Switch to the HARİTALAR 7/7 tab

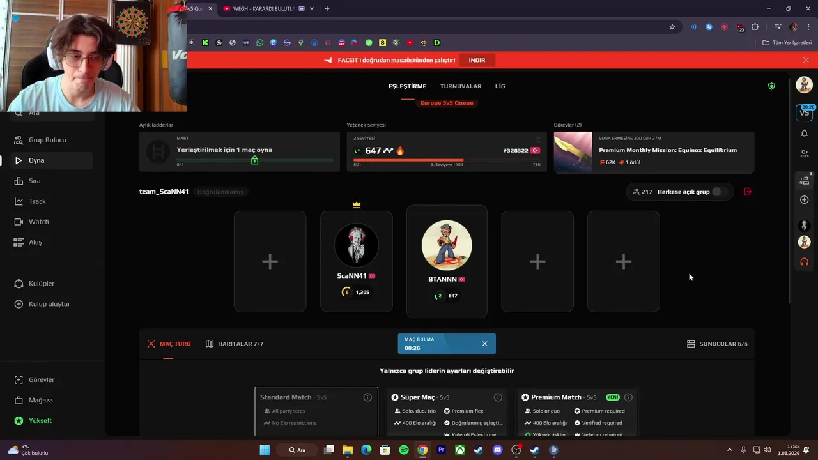point(235,344)
